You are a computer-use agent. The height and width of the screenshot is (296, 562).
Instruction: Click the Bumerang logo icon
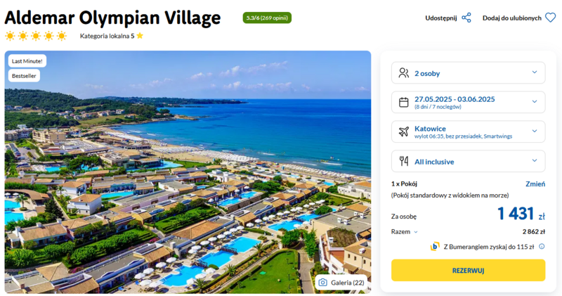click(434, 247)
